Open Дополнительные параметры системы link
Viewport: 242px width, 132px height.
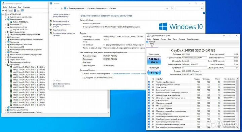tap(64, 34)
